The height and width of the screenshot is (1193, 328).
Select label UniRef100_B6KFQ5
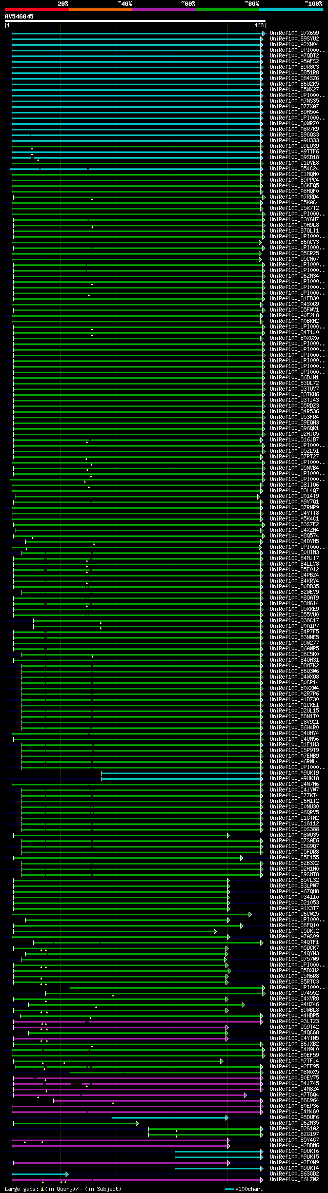tap(294, 186)
